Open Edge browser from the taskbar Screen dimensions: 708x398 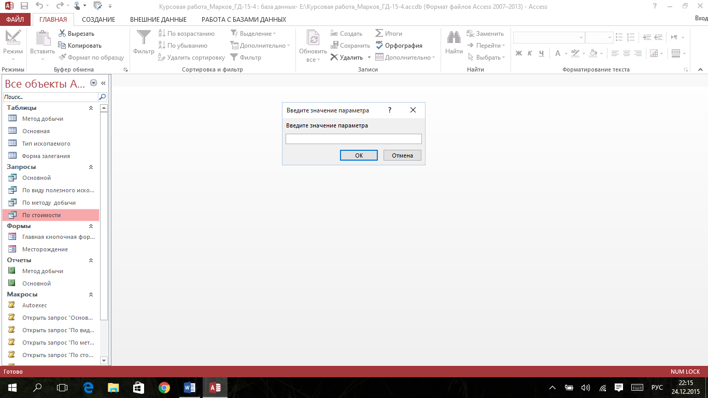click(x=88, y=388)
